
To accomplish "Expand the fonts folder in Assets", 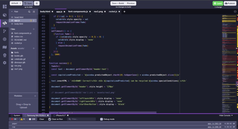I will coord(17,52).
